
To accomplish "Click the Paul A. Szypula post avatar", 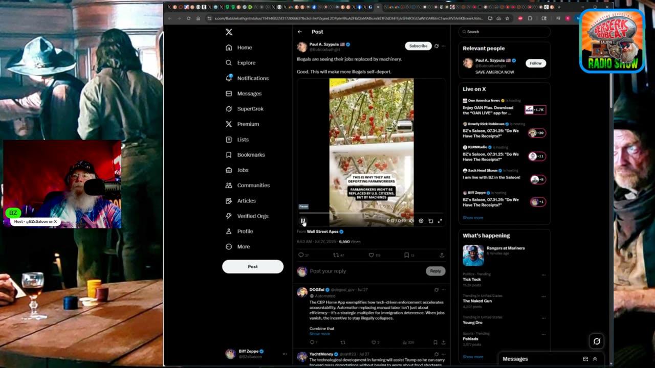I will click(x=302, y=47).
